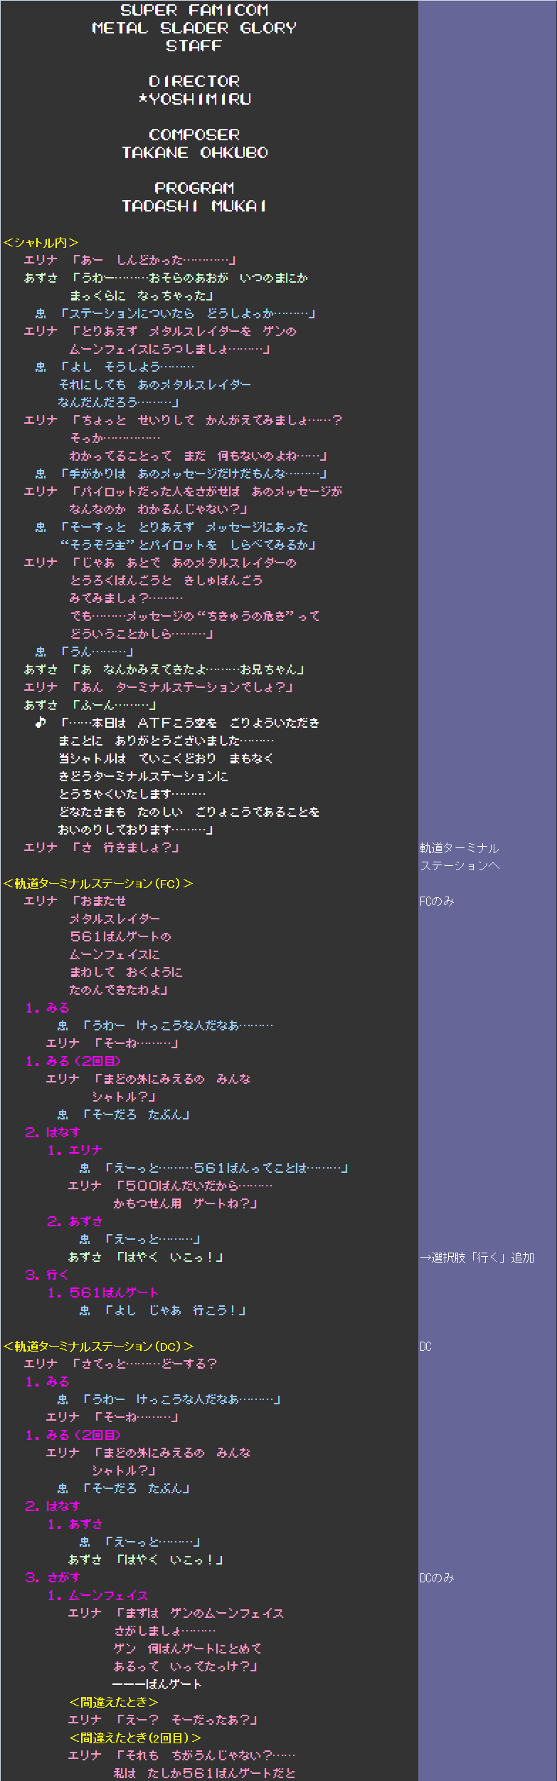Click the white input line "ーーーばんゲート"
The width and height of the screenshot is (557, 1781).
click(x=157, y=1684)
